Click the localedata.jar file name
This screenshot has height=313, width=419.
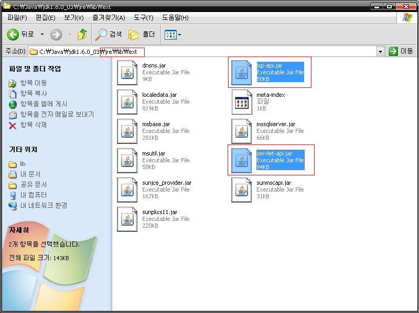click(x=159, y=95)
